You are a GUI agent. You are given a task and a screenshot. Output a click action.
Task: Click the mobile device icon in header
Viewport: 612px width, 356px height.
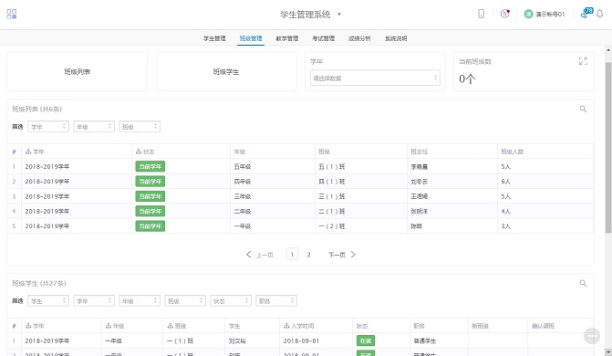481,14
